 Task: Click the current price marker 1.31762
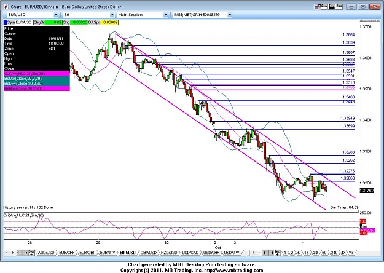click(367, 191)
